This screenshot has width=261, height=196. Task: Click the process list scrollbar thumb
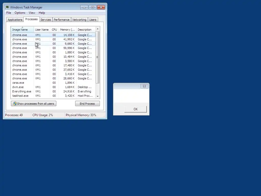[x=98, y=57]
